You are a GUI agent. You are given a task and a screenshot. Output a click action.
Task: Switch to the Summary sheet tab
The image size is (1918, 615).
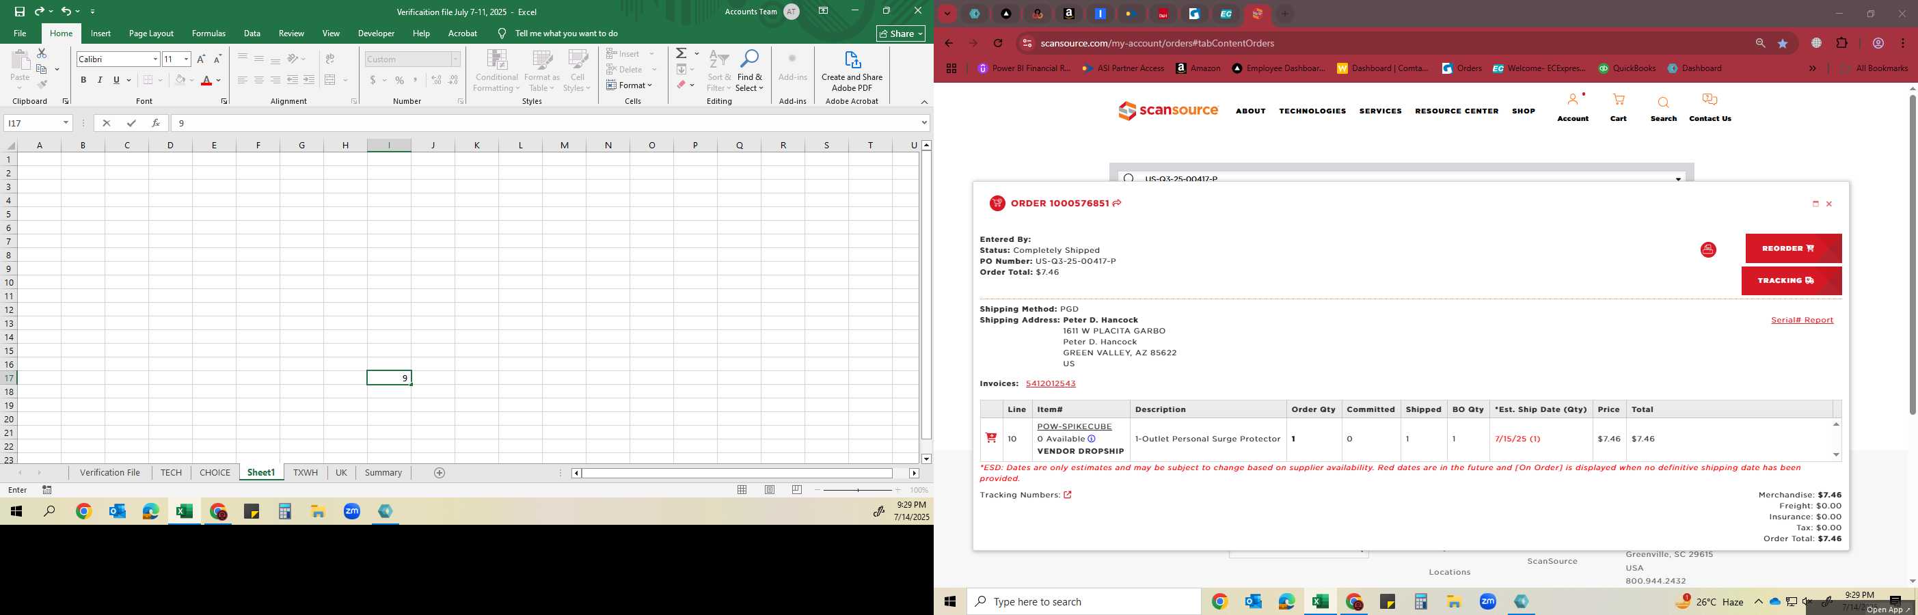pyautogui.click(x=383, y=473)
